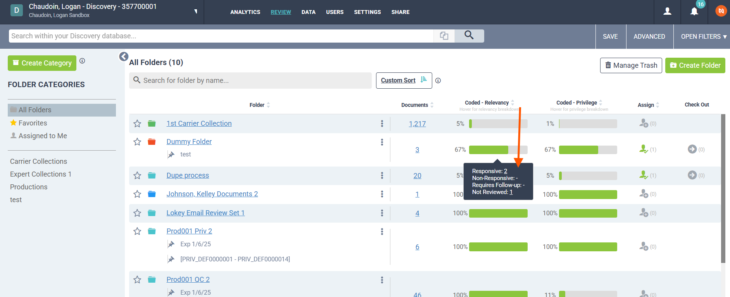Click blue folder icon for Johnson, Kelley Documents 2
730x297 pixels.
[152, 194]
